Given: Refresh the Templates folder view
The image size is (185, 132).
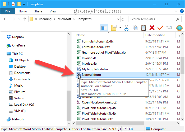Looking at the screenshot, I should [123, 19].
